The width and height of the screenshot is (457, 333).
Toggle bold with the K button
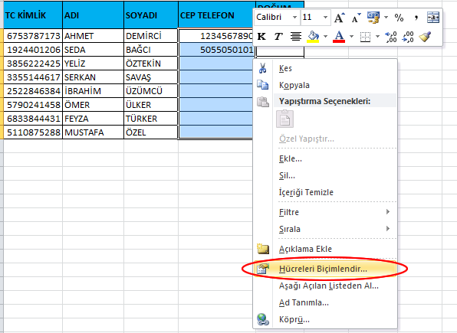(x=261, y=37)
